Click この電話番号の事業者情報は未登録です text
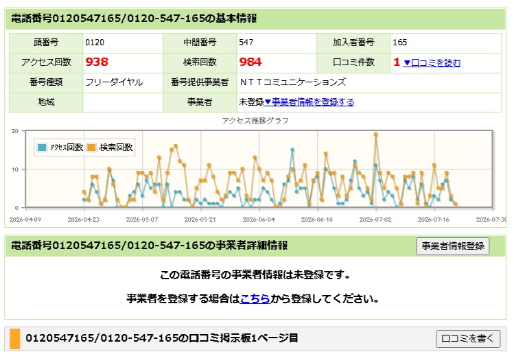514x354 pixels. point(255,274)
